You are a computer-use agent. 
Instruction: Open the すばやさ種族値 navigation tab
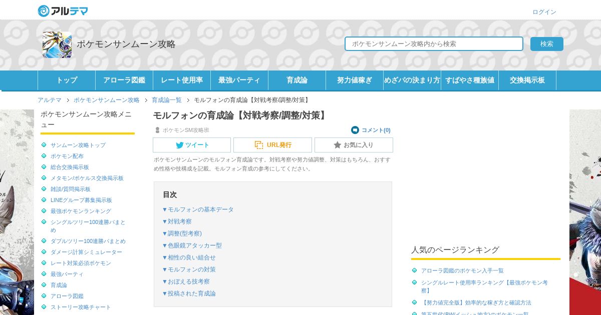pos(470,80)
